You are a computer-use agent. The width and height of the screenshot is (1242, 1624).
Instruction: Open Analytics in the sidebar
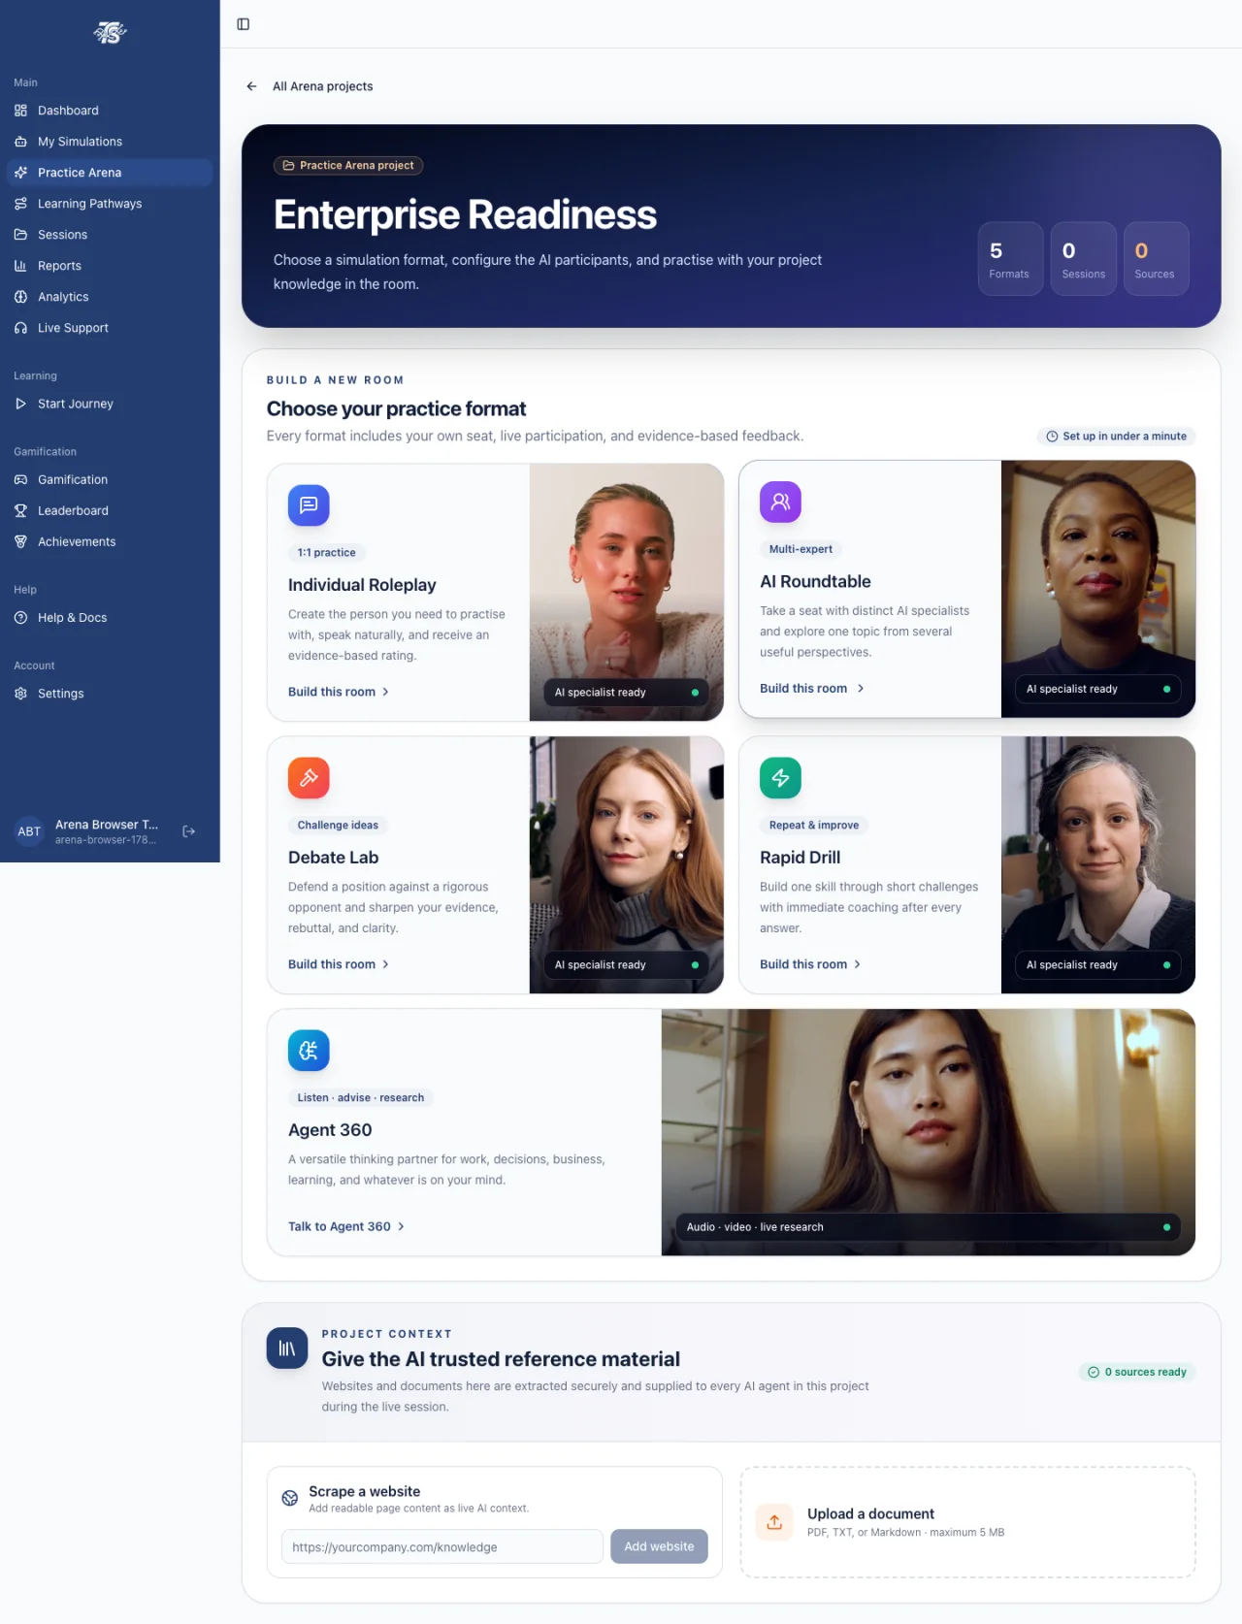[110, 297]
